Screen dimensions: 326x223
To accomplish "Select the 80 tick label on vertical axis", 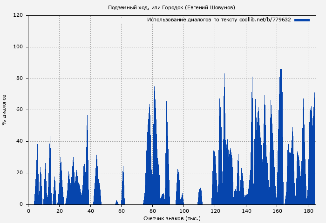I will [20, 79].
